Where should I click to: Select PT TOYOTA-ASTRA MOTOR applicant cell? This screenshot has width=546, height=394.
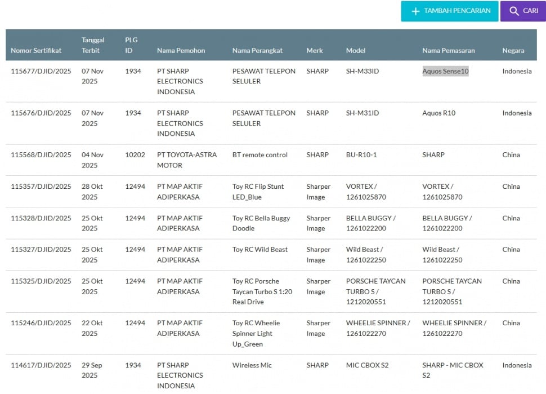click(186, 160)
